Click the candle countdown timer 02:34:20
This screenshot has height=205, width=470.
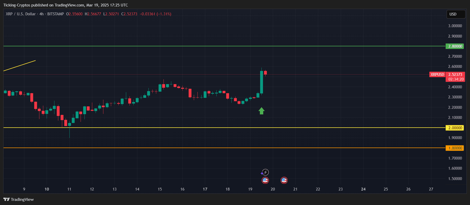click(456, 79)
